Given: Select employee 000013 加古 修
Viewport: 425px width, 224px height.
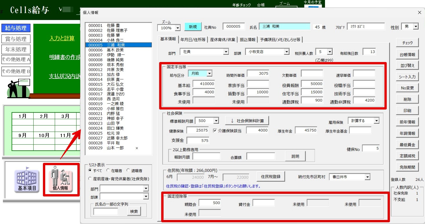Looking at the screenshot, I should [x=119, y=74].
